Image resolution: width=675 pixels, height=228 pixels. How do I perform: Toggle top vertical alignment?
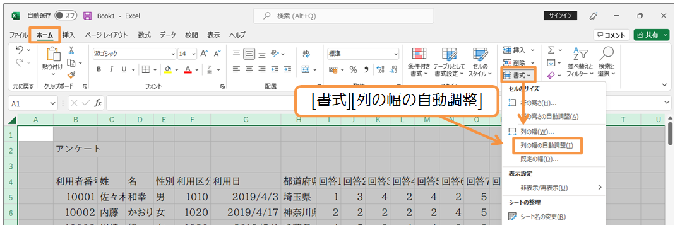click(x=236, y=54)
